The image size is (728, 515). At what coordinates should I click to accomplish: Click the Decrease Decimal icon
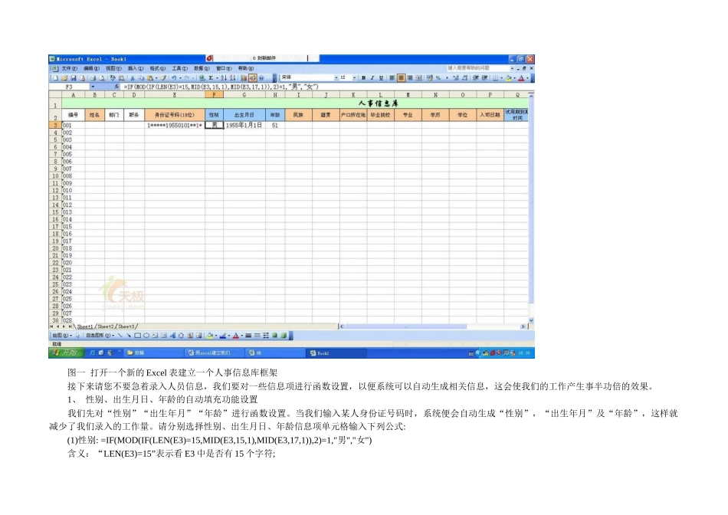click(x=465, y=78)
